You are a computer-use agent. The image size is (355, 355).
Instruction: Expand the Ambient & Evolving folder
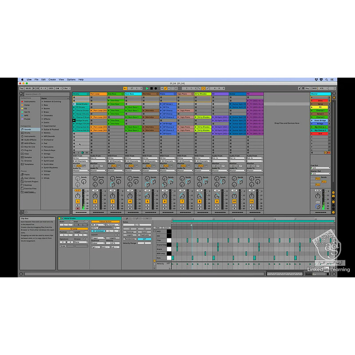tap(43, 102)
